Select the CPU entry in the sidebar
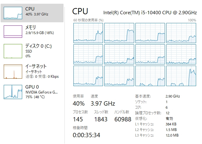Viewport: 202px width, 144px height. (x=37, y=11)
